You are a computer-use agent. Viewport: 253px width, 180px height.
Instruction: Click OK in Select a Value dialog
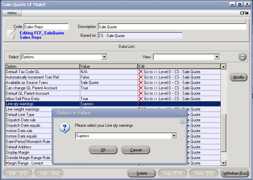[103, 150]
